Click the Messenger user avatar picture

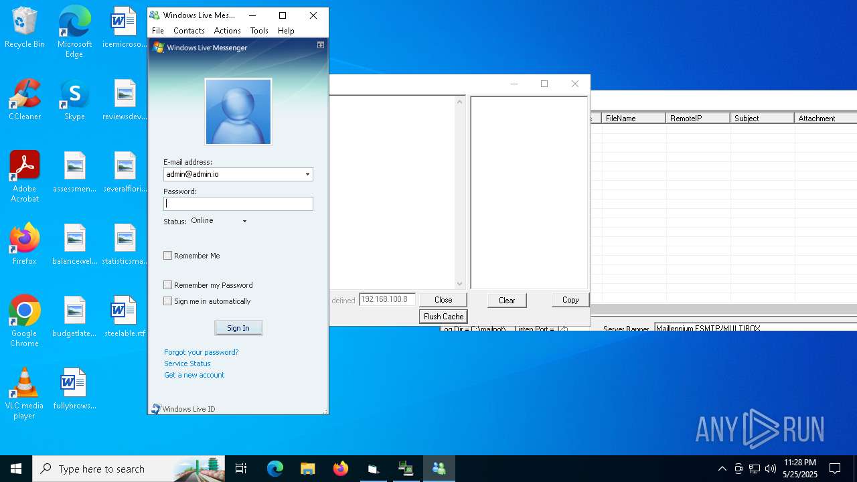click(238, 111)
